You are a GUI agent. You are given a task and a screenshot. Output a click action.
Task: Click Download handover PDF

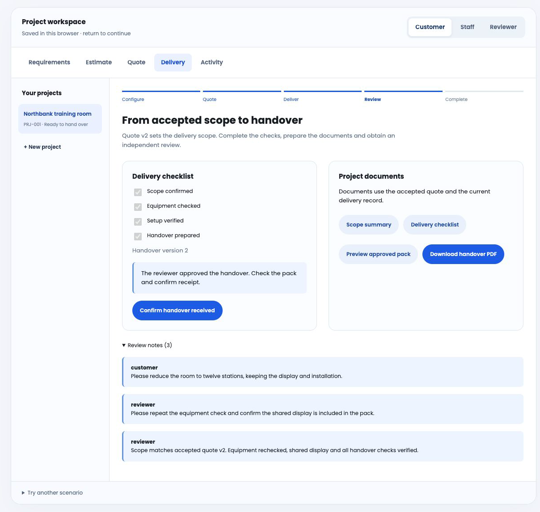click(x=463, y=254)
